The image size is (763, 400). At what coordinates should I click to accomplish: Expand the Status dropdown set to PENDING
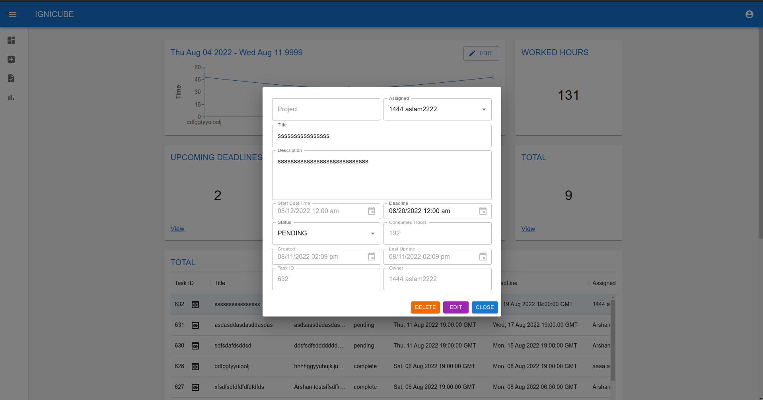coord(372,233)
